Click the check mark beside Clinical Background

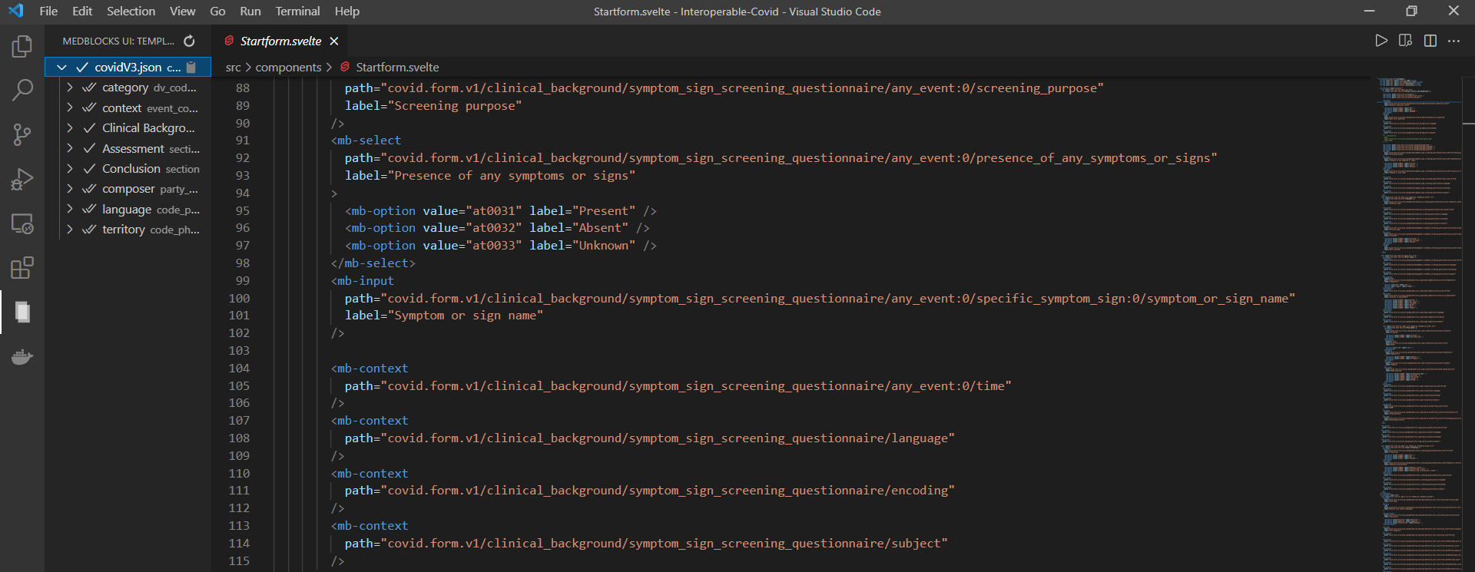pos(89,128)
